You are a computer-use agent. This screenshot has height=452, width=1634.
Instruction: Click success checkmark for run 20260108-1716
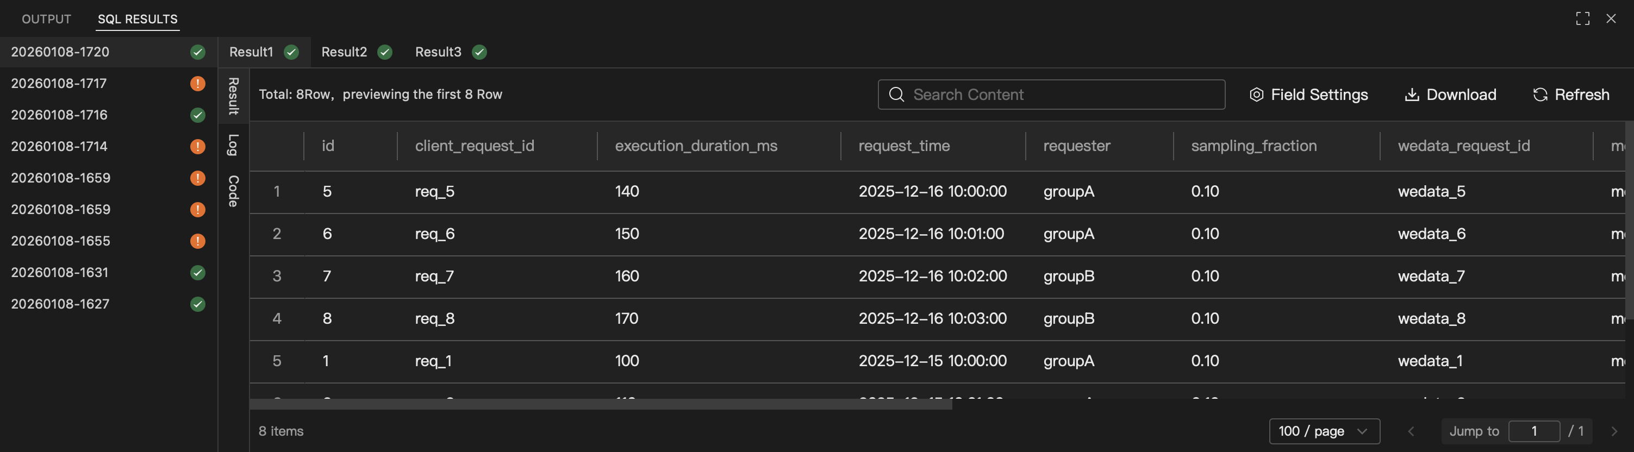[x=198, y=115]
